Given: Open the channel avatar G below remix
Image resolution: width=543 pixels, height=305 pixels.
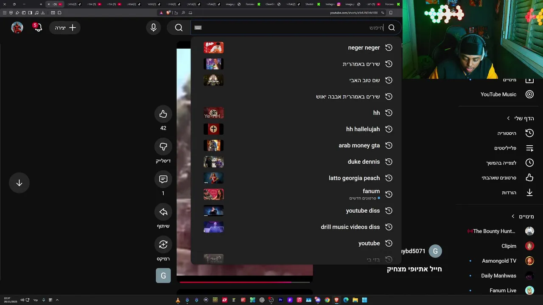Looking at the screenshot, I should 163,276.
